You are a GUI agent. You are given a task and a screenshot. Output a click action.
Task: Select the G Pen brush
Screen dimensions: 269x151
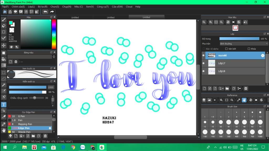(30, 116)
